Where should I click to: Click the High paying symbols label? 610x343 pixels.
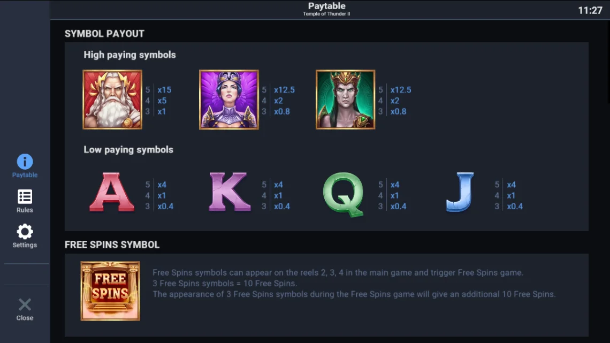point(129,55)
